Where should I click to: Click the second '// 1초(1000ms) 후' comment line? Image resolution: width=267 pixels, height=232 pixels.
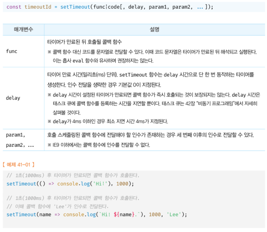point(73,198)
